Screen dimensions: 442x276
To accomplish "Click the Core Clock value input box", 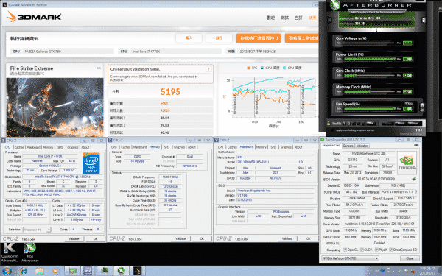I will pos(407,76).
